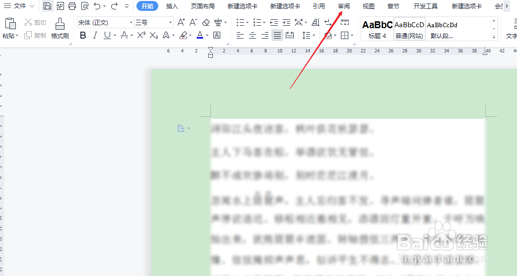Toggle Underline formatting
Image resolution: width=517 pixels, height=276 pixels.
point(107,35)
